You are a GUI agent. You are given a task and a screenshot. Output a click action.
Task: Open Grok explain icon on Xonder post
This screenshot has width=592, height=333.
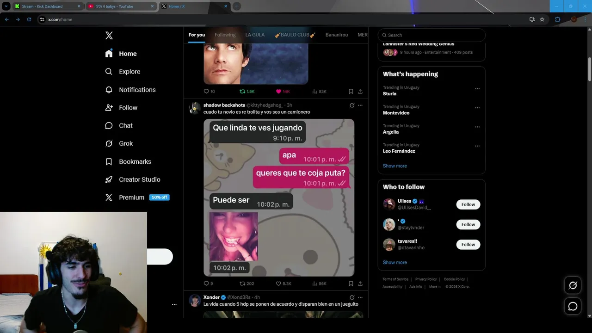click(x=352, y=297)
